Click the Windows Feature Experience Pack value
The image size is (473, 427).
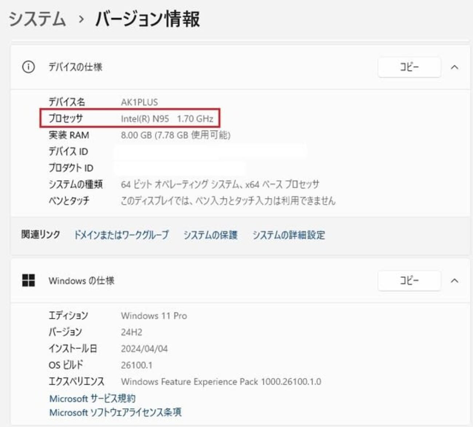pos(221,381)
